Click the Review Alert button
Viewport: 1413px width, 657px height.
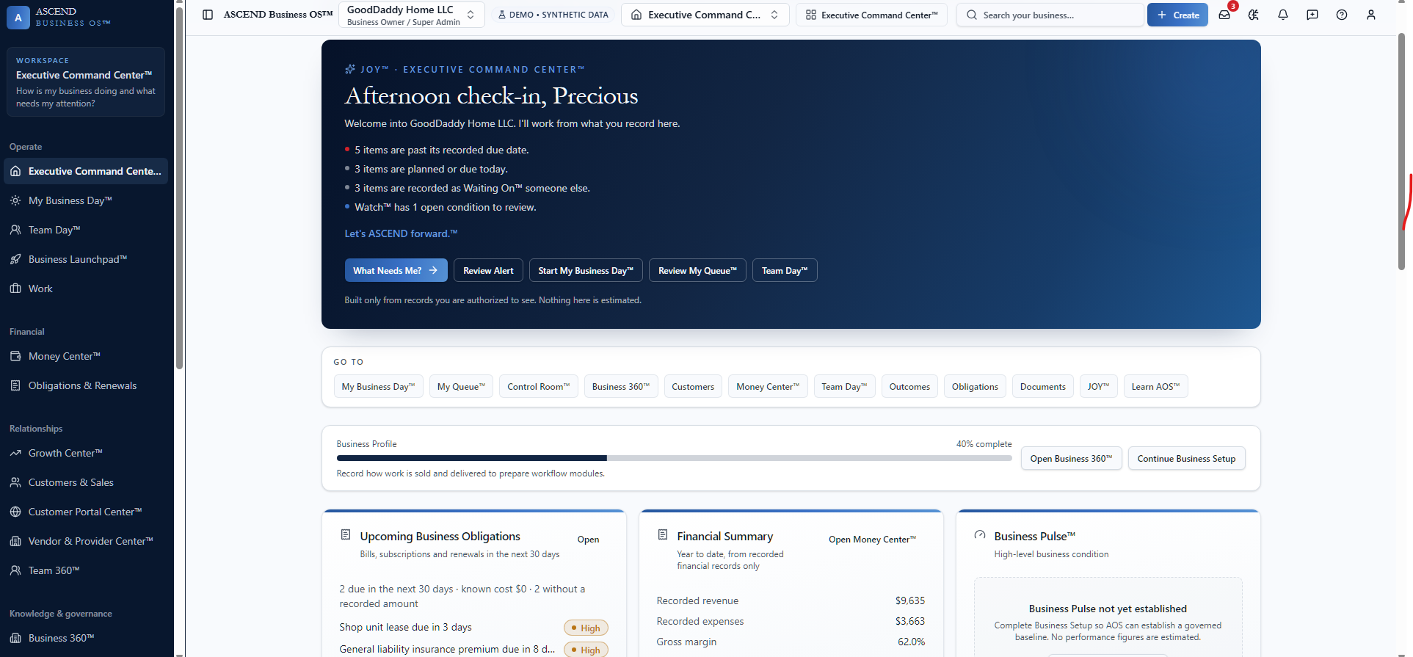pyautogui.click(x=488, y=270)
